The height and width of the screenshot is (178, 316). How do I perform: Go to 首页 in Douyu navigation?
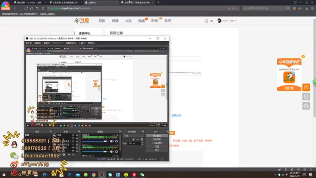[102, 21]
